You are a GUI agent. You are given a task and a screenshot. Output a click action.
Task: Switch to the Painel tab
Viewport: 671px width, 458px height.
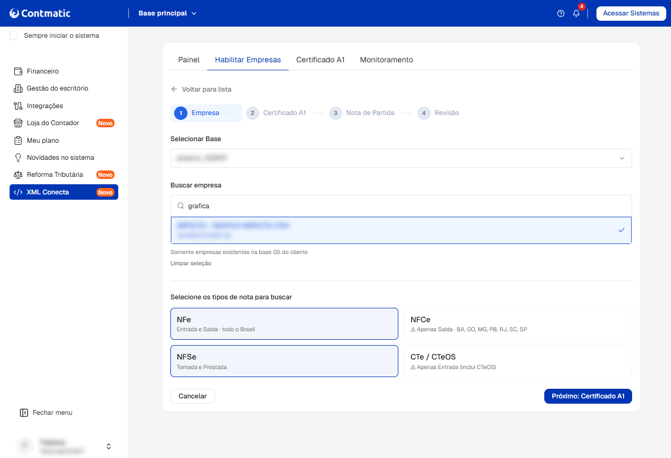click(x=189, y=60)
